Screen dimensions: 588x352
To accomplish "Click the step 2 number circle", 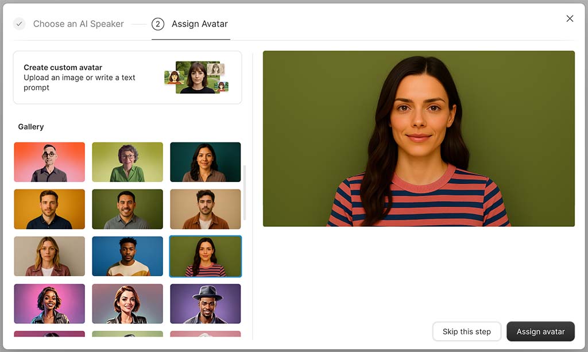I will point(156,24).
